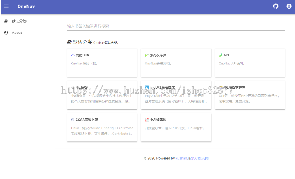The width and height of the screenshot is (295, 179).
Task: Open the 小刀娱乐网 card
Action: click(x=176, y=128)
